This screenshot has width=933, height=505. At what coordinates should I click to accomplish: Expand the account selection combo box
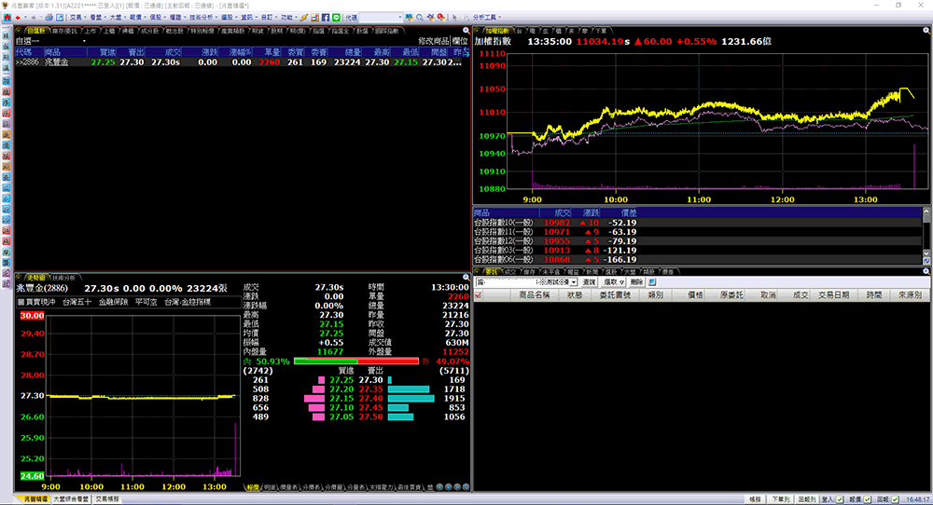tap(577, 281)
